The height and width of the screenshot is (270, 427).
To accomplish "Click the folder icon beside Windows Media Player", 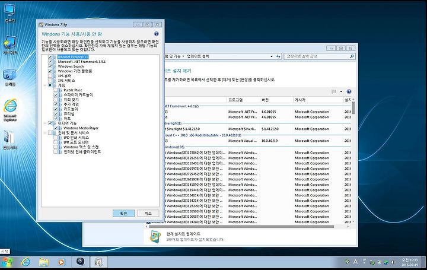I will click(x=60, y=128).
